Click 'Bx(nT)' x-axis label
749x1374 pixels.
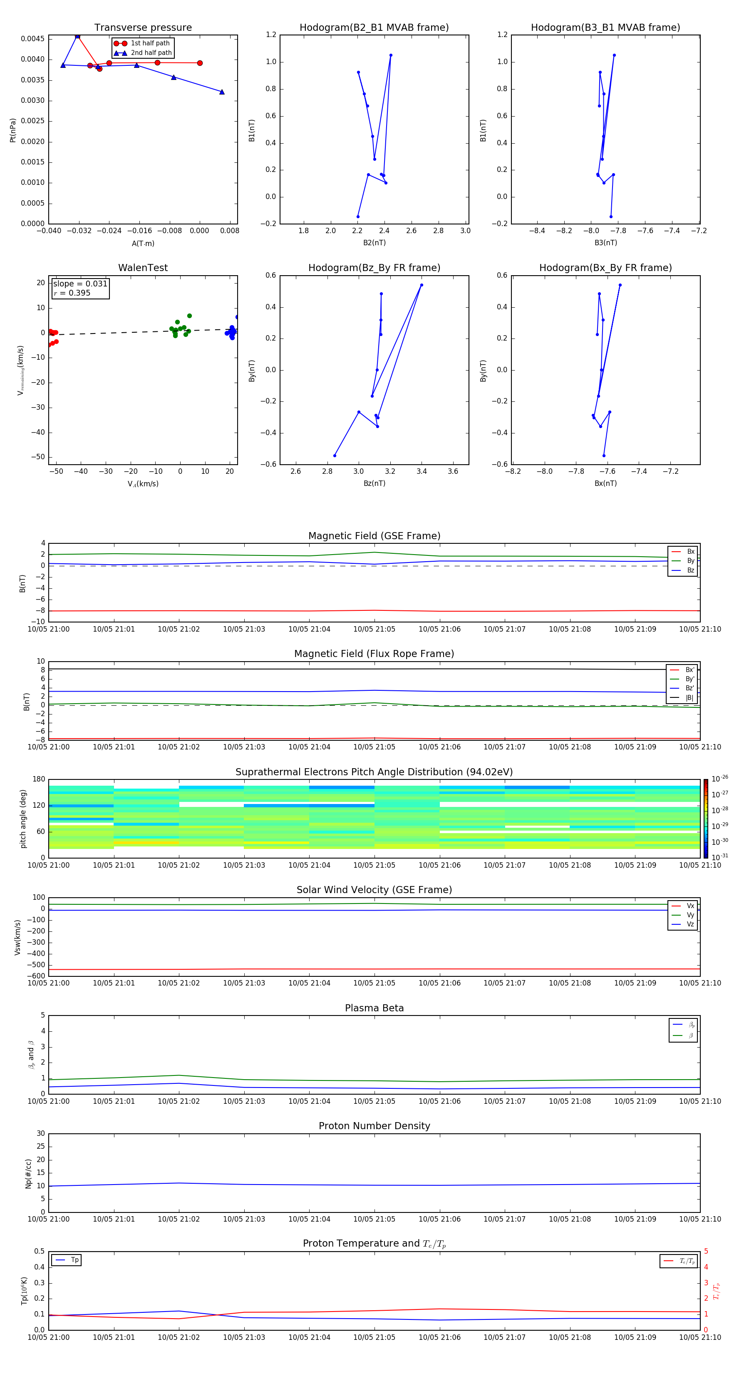tap(605, 483)
